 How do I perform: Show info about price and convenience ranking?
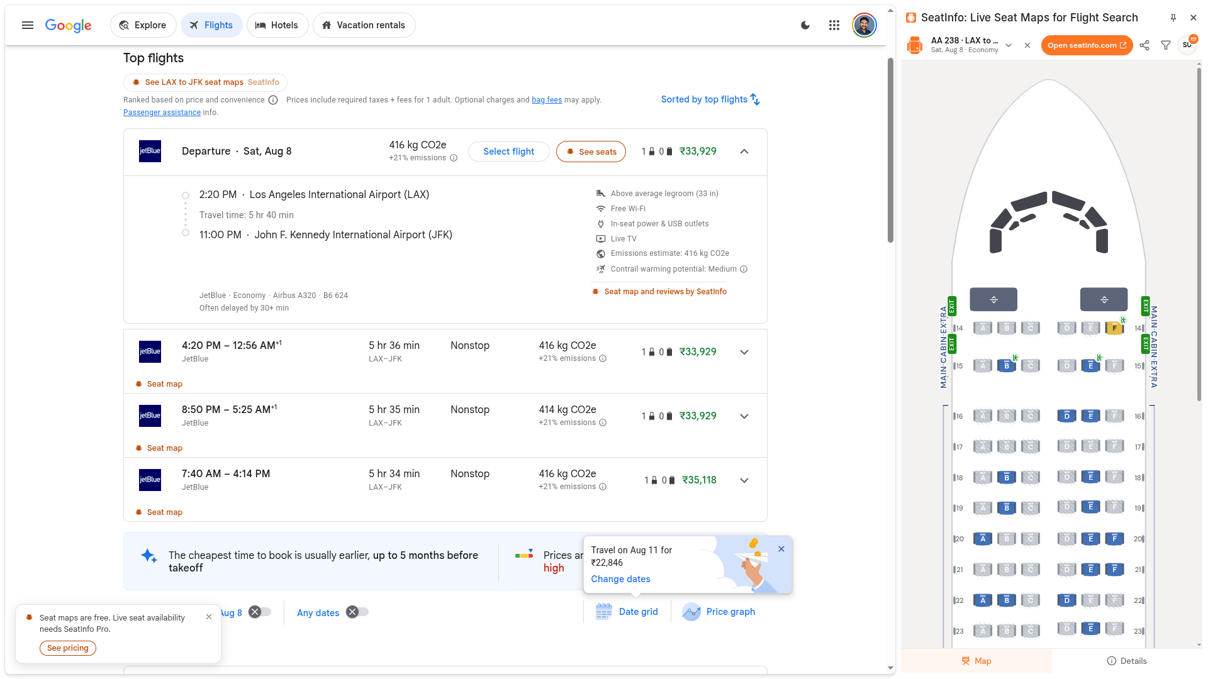tap(273, 100)
